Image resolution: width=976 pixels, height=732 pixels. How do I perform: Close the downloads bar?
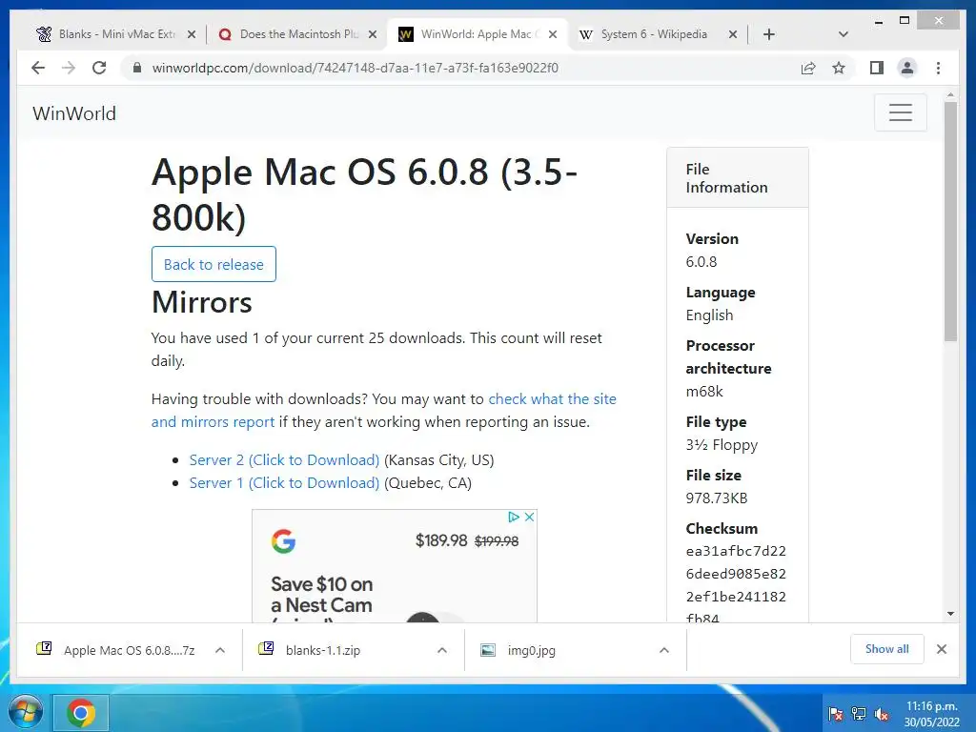click(x=941, y=649)
